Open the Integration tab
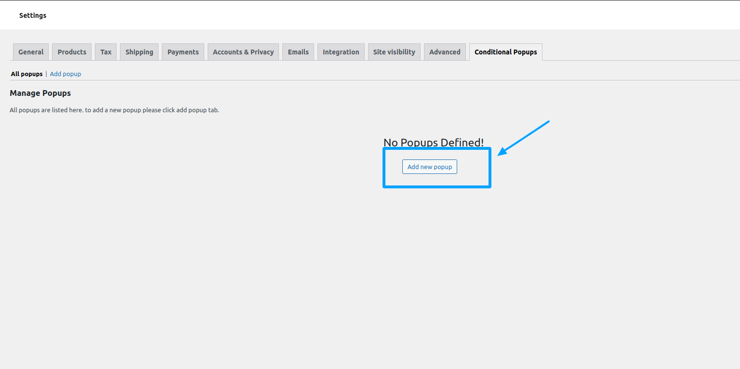Screen dimensions: 740x369 click(341, 52)
